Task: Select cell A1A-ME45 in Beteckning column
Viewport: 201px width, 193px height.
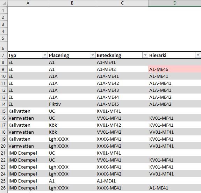Action: (122, 104)
